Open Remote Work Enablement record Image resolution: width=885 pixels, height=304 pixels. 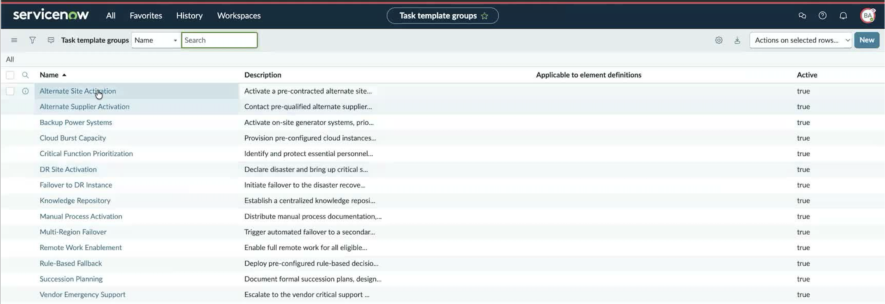click(80, 248)
